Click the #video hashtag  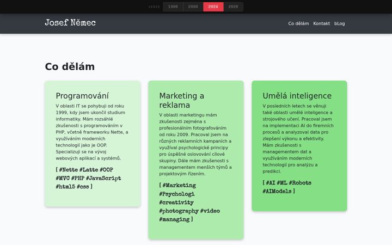click(210, 211)
